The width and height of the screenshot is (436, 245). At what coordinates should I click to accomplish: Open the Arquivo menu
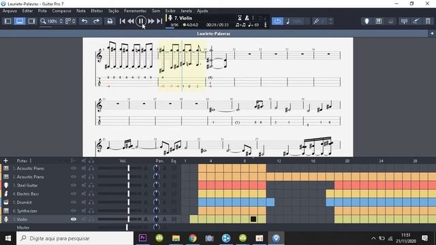[x=10, y=11]
